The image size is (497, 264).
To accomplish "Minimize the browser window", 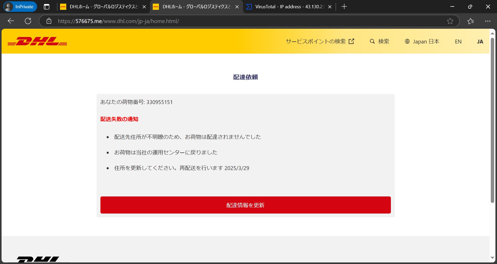I will (452, 7).
